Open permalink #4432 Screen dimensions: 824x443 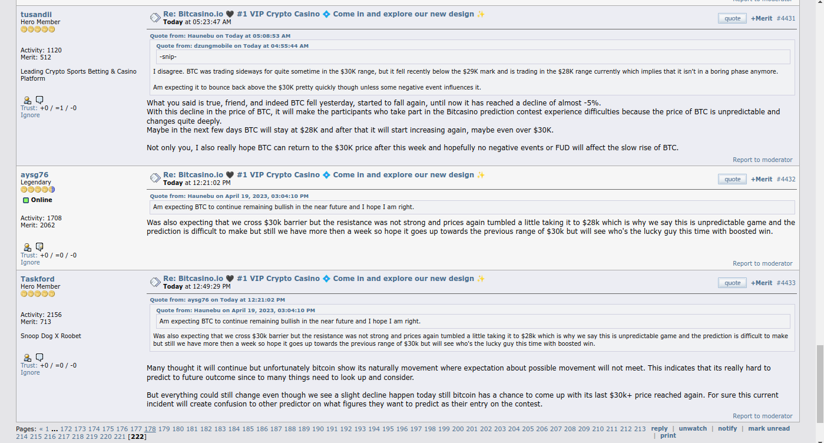pyautogui.click(x=786, y=179)
